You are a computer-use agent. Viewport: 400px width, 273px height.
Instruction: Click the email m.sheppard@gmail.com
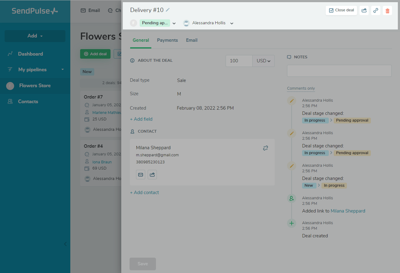click(157, 155)
